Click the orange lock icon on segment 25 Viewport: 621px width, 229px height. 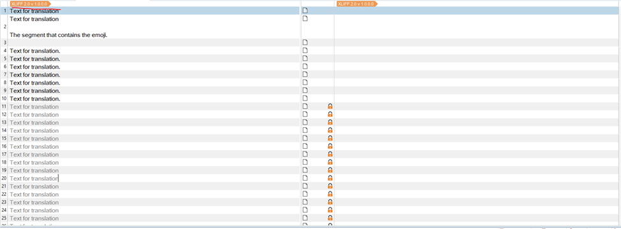[330, 218]
